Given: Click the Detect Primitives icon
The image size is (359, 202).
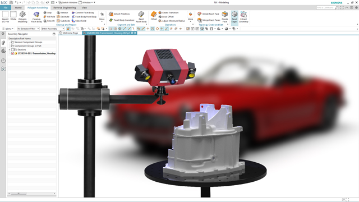Looking at the screenshot, I should 111,14.
